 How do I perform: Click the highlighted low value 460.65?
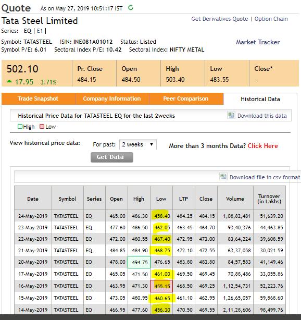(x=162, y=298)
